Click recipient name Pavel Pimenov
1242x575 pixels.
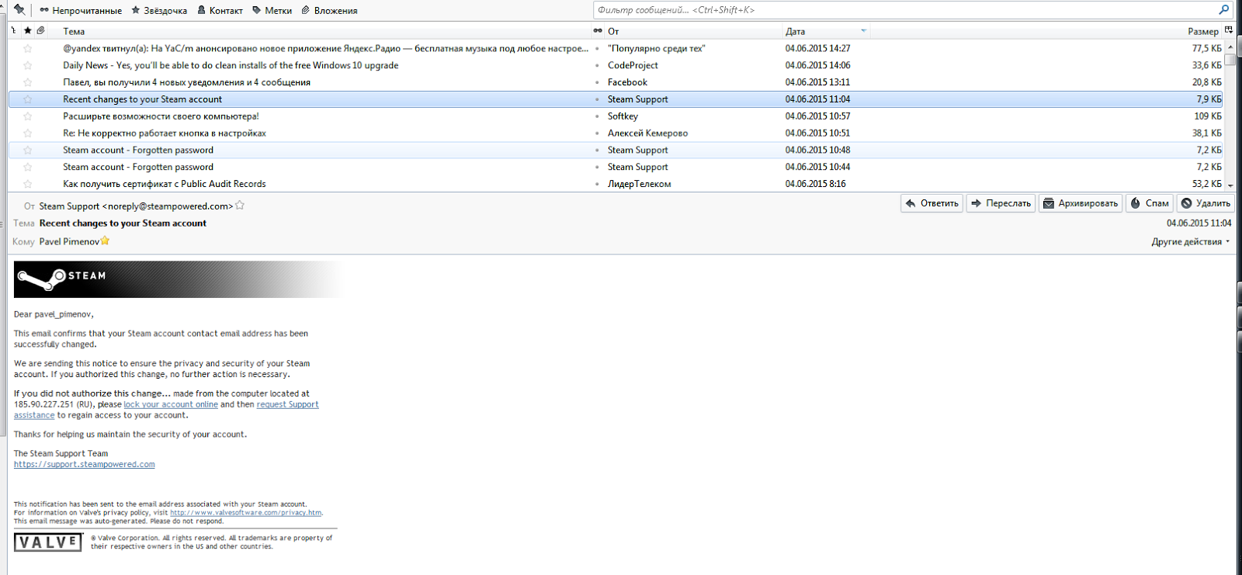click(69, 241)
